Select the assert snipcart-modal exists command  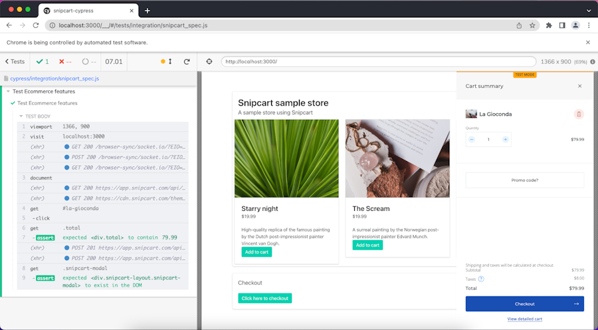102,281
